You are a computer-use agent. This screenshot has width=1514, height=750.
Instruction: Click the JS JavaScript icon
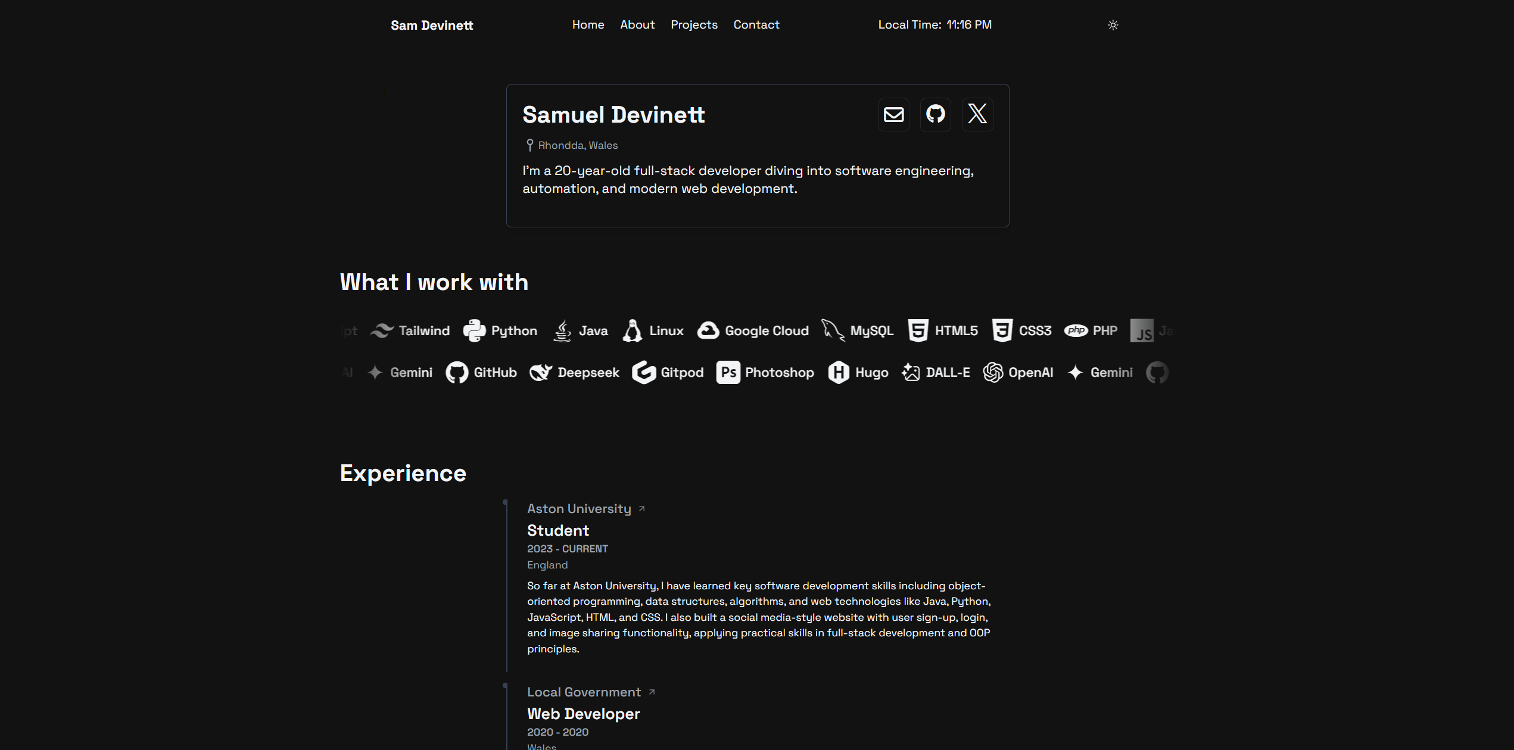[1142, 331]
